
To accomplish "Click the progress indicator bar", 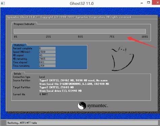I will click(80, 31).
